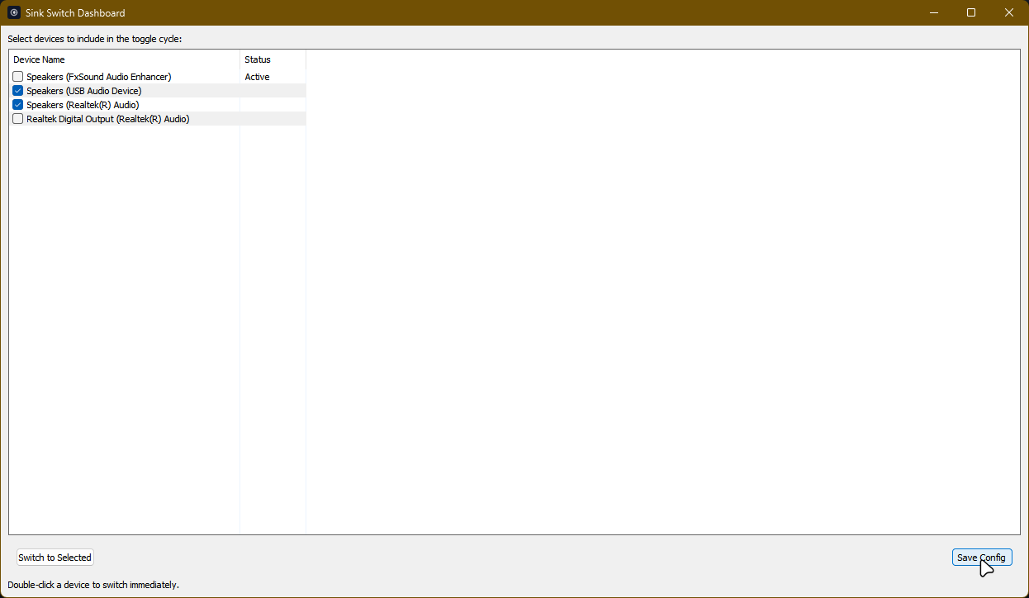Screen dimensions: 1029x598
Task: Click the double-click hint text at bottom
Action: click(x=95, y=584)
